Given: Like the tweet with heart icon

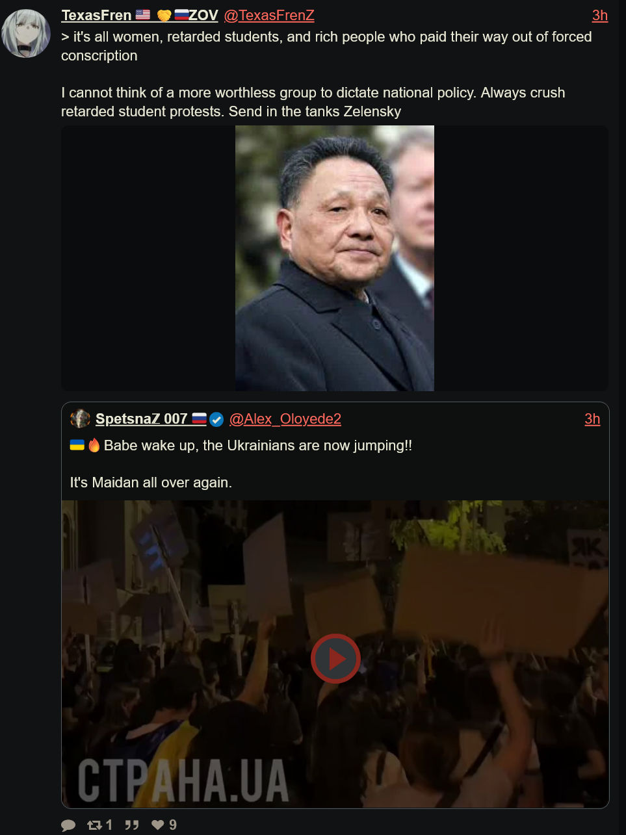Looking at the screenshot, I should click(x=158, y=825).
